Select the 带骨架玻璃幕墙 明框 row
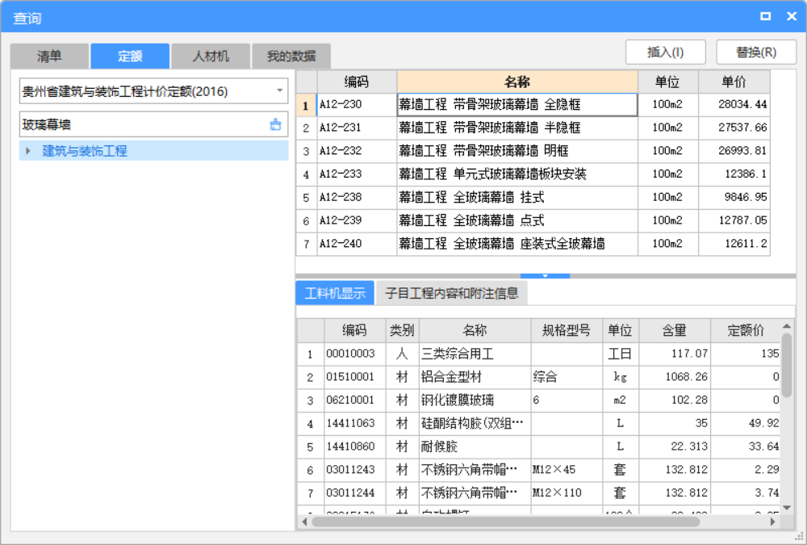807x545 pixels. coord(533,151)
